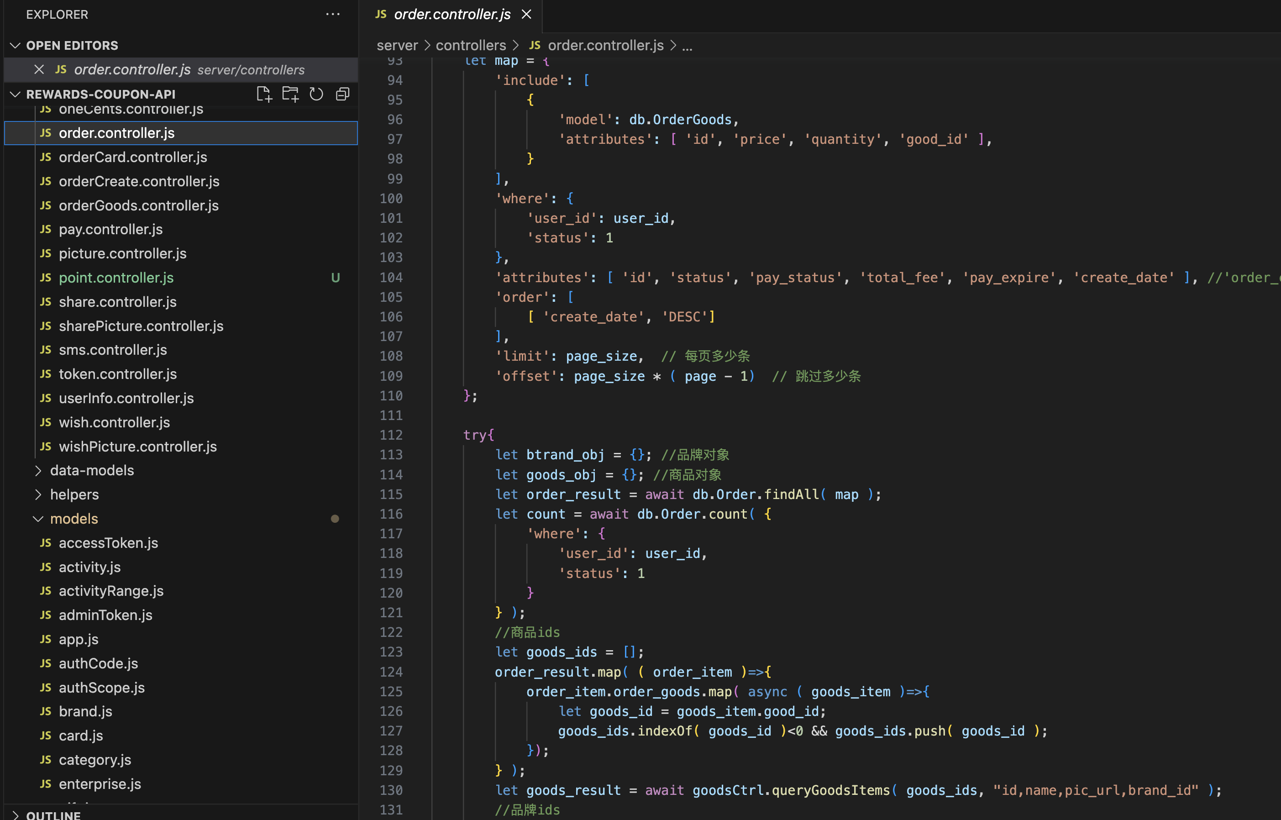Click New Folder icon in explorer header
This screenshot has height=820, width=1281.
coord(290,94)
